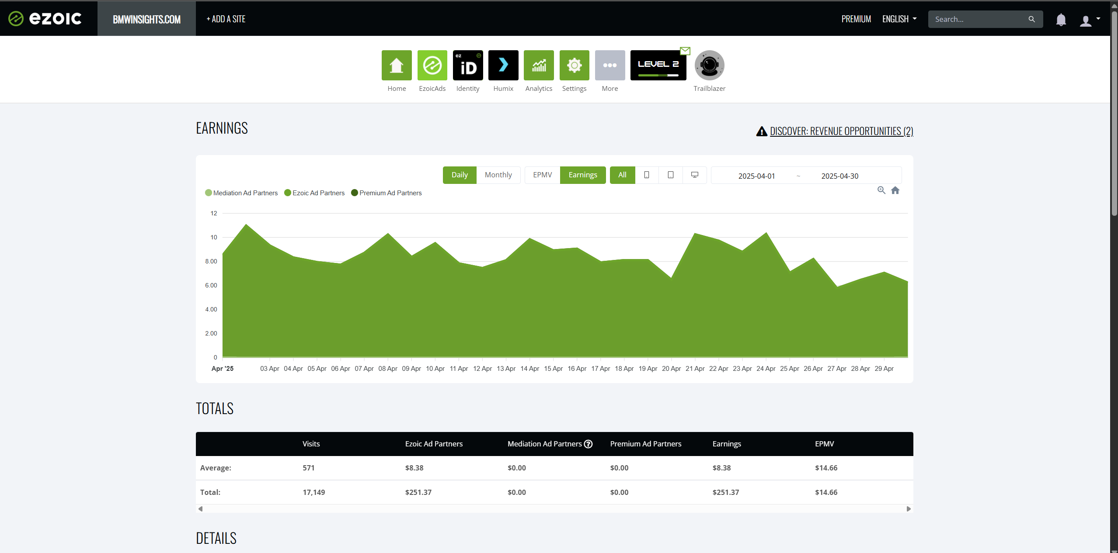Viewport: 1118px width, 553px height.
Task: Open the Humix icon
Action: tap(503, 66)
